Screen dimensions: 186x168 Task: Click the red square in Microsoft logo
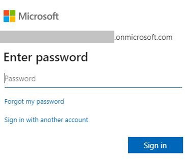(x=6, y=13)
